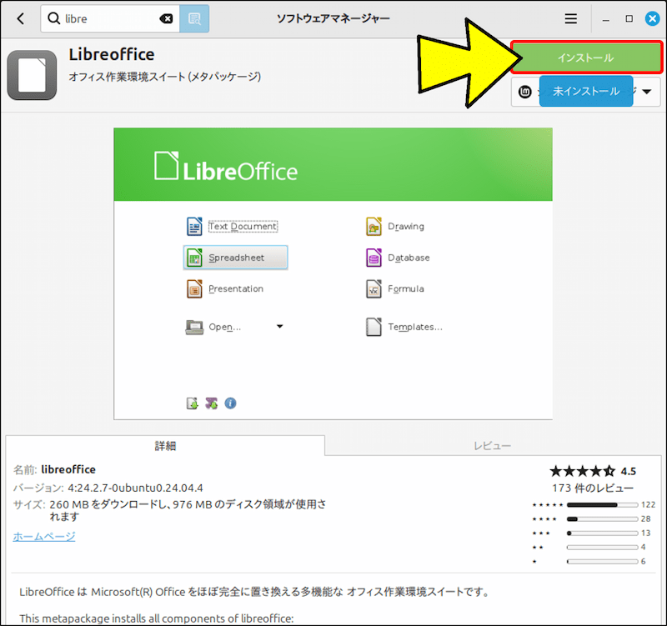Screen dimensions: 667x626
Task: Click the blue info icon in the screenshot
Action: 230,403
